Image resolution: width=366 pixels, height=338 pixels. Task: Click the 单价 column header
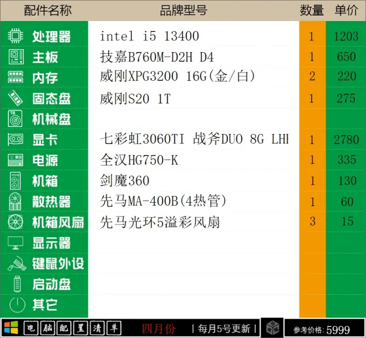(347, 11)
